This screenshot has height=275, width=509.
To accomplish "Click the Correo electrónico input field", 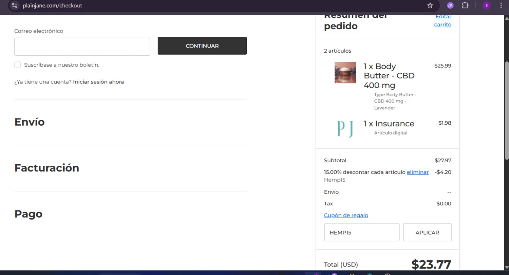I will point(82,47).
